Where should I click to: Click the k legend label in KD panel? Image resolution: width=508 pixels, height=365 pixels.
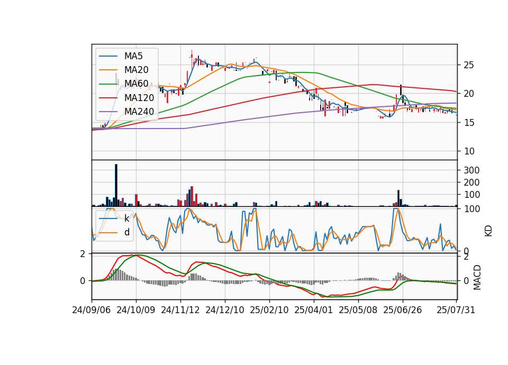coord(126,218)
